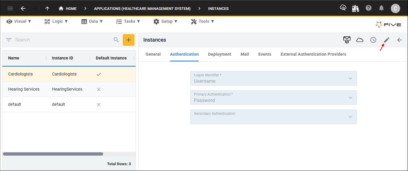Click the X mark in Hearing Services row
The image size is (408, 171).
click(99, 89)
